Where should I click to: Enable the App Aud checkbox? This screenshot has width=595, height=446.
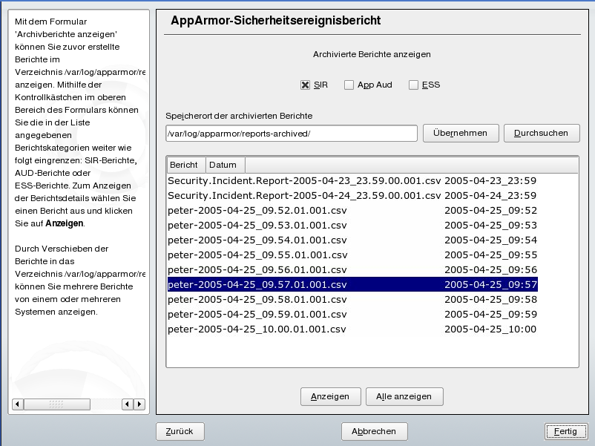[x=349, y=85]
